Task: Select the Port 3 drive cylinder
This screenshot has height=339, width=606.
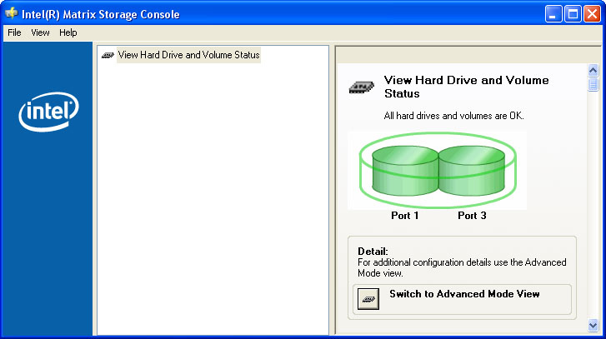Action: coord(472,171)
